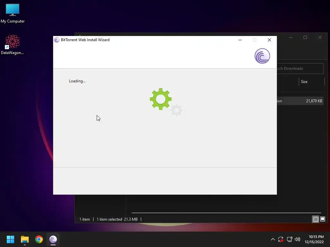Select the 21,870 KB file row in File Explorer
Image resolution: width=330 pixels, height=247 pixels.
pyautogui.click(x=300, y=101)
